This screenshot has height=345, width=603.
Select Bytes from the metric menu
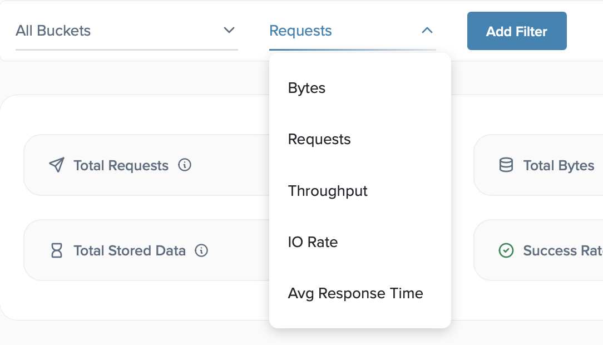pos(307,88)
